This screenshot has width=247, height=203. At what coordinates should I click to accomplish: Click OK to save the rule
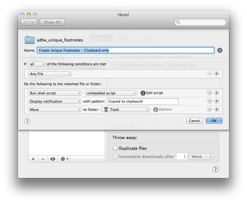point(214,121)
